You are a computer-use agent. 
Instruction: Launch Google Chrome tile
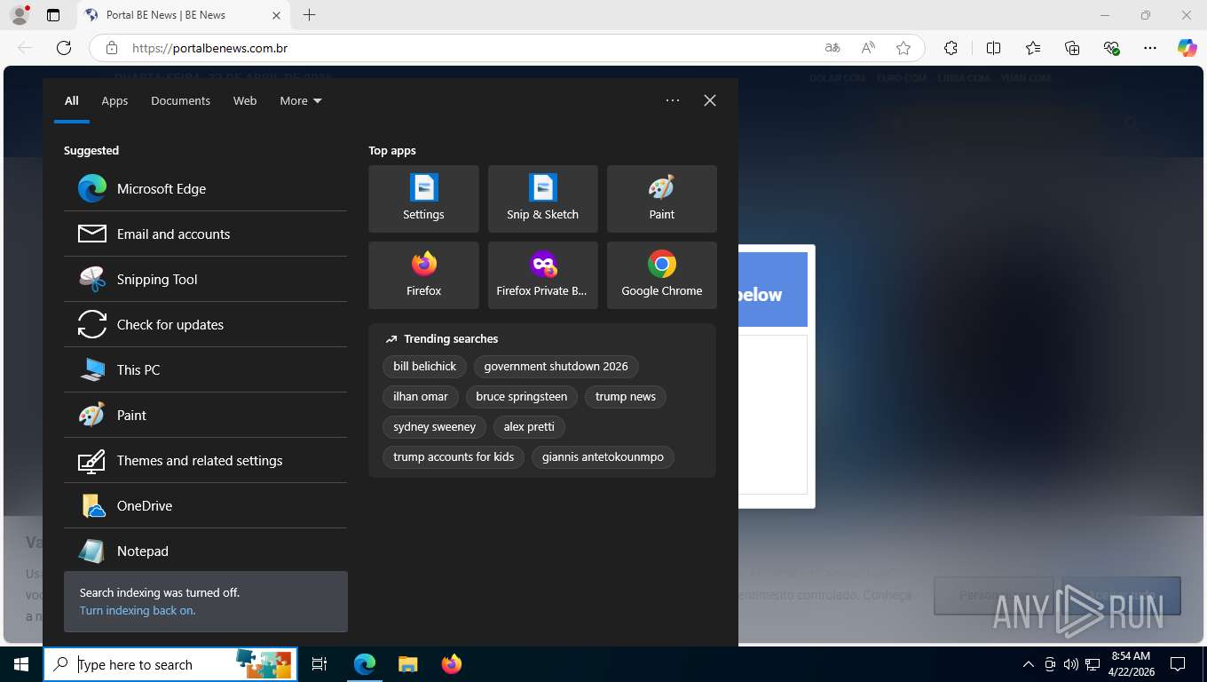point(661,275)
